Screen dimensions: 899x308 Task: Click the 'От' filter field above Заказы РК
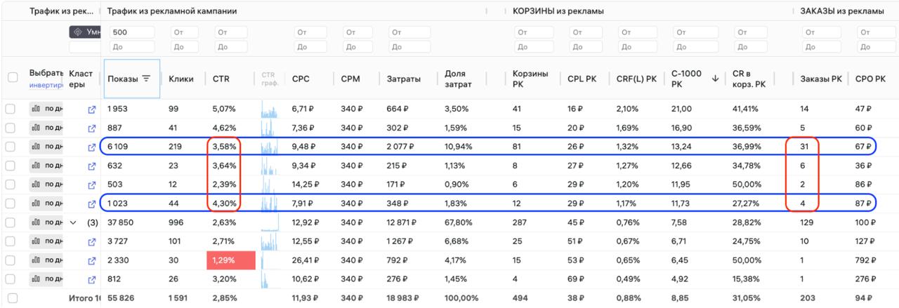point(821,32)
